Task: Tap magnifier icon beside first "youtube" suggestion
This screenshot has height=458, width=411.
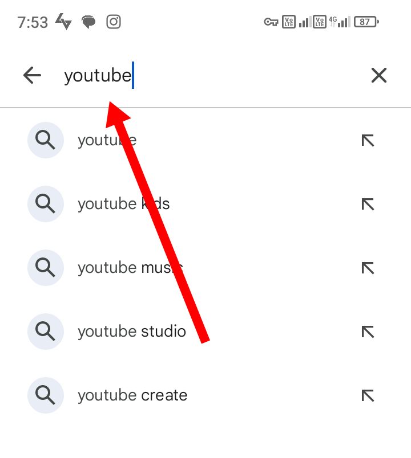Action: [45, 140]
